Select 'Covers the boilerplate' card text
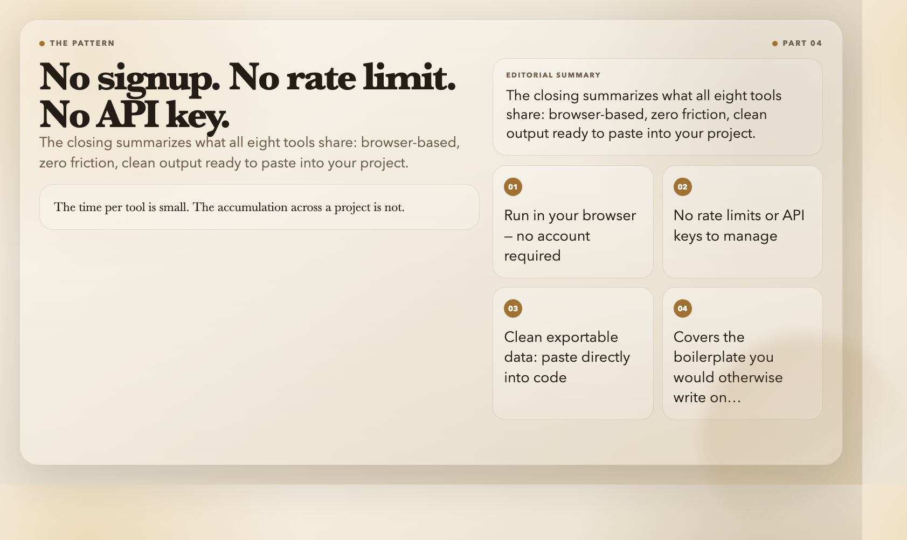 coord(728,367)
